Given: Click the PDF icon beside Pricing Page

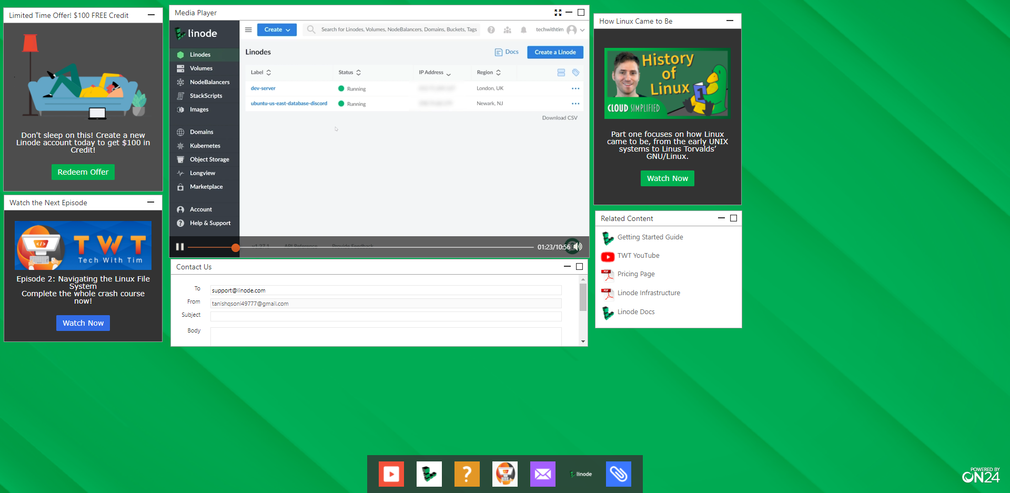Looking at the screenshot, I should click(608, 275).
